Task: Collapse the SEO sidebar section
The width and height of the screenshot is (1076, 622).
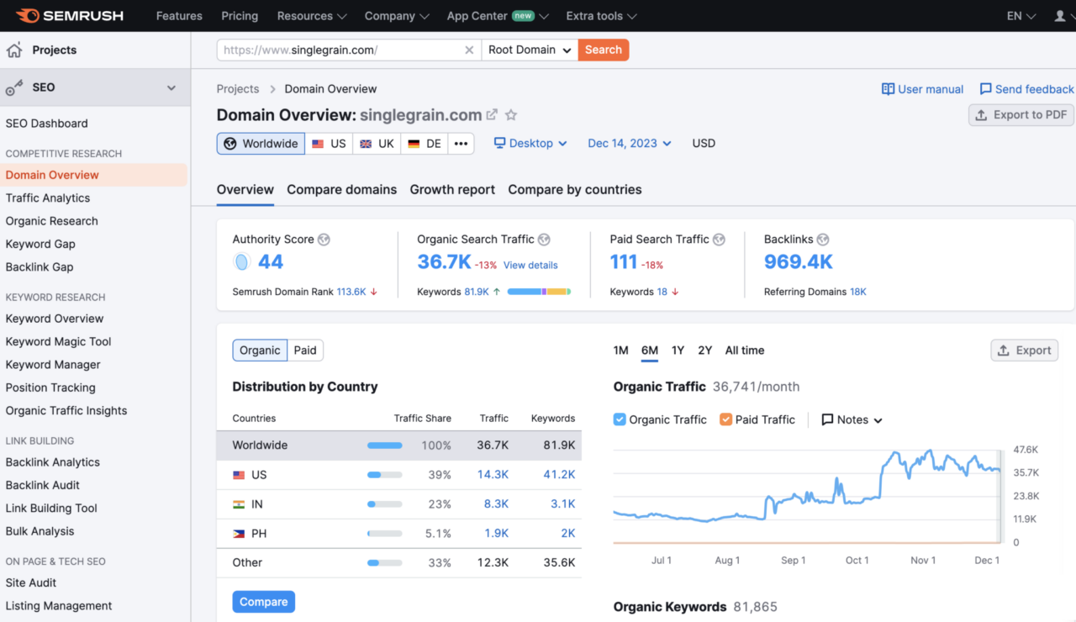Action: click(171, 87)
